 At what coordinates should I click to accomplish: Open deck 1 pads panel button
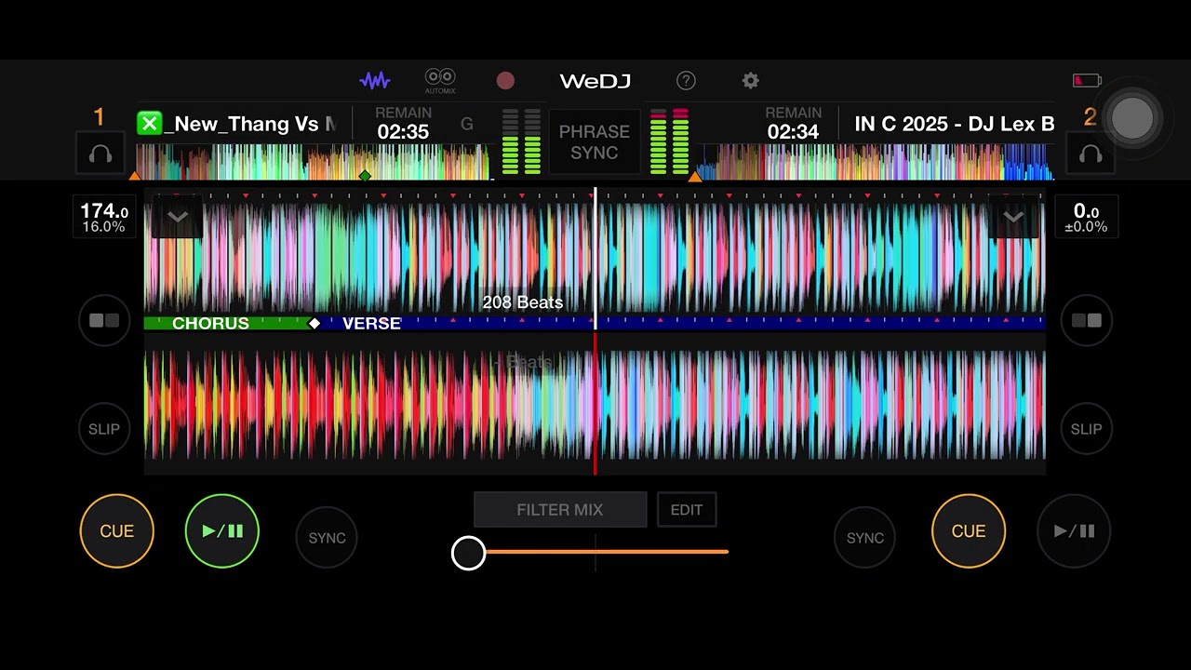[104, 320]
